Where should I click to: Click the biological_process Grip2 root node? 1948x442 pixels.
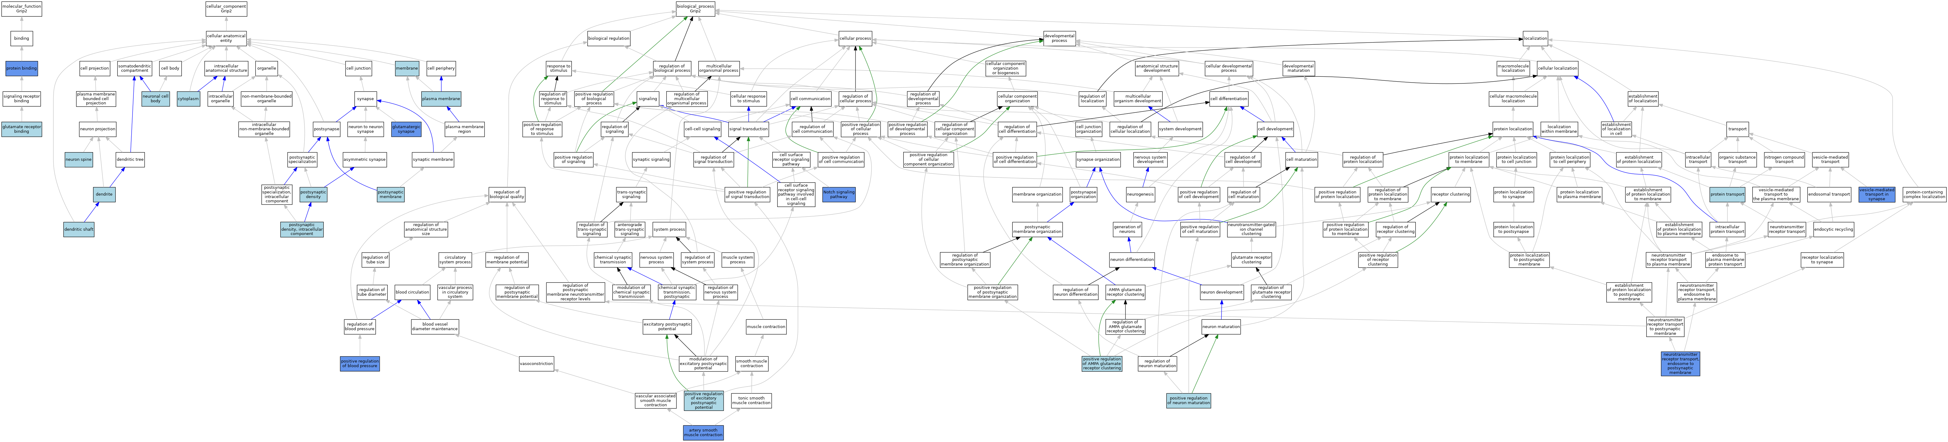[695, 8]
